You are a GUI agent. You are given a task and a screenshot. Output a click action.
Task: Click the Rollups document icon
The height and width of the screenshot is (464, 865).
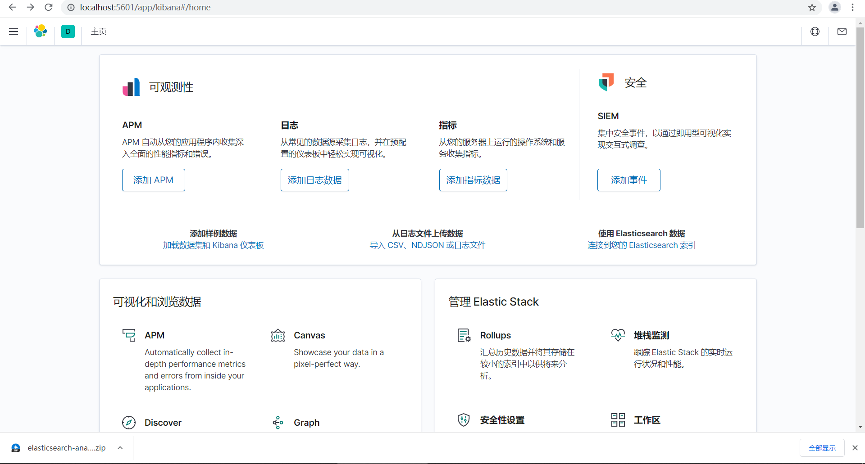464,335
